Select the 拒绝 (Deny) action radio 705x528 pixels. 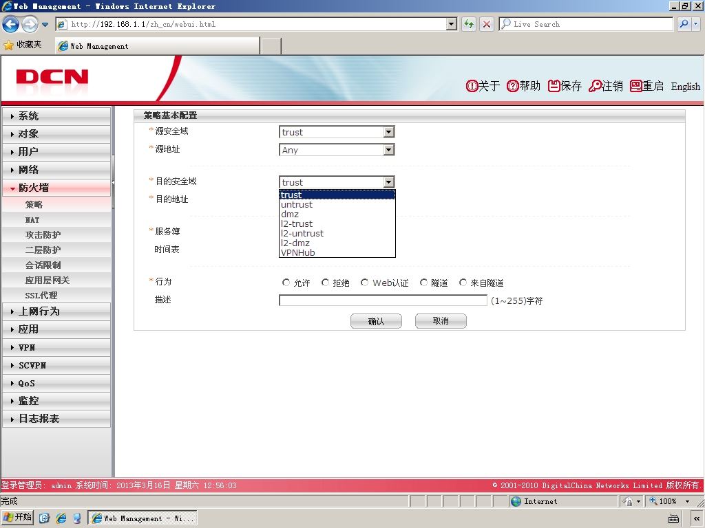(x=326, y=283)
